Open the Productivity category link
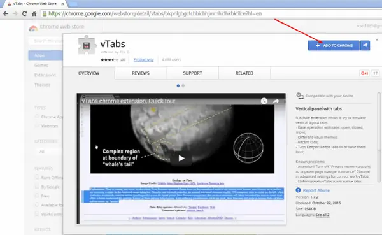 click(x=143, y=60)
